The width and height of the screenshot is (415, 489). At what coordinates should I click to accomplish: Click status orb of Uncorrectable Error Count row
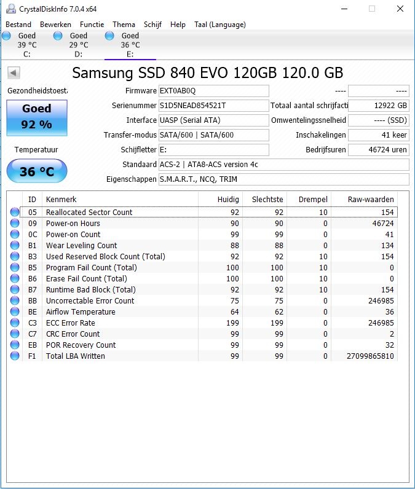15,300
